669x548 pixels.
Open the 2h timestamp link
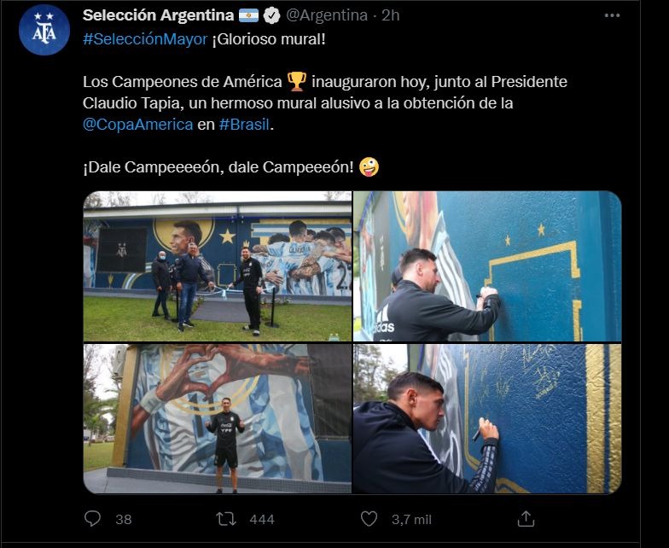(391, 15)
